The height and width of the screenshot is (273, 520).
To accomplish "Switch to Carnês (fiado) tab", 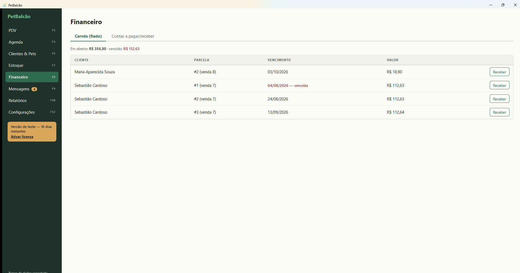I will 88,36.
